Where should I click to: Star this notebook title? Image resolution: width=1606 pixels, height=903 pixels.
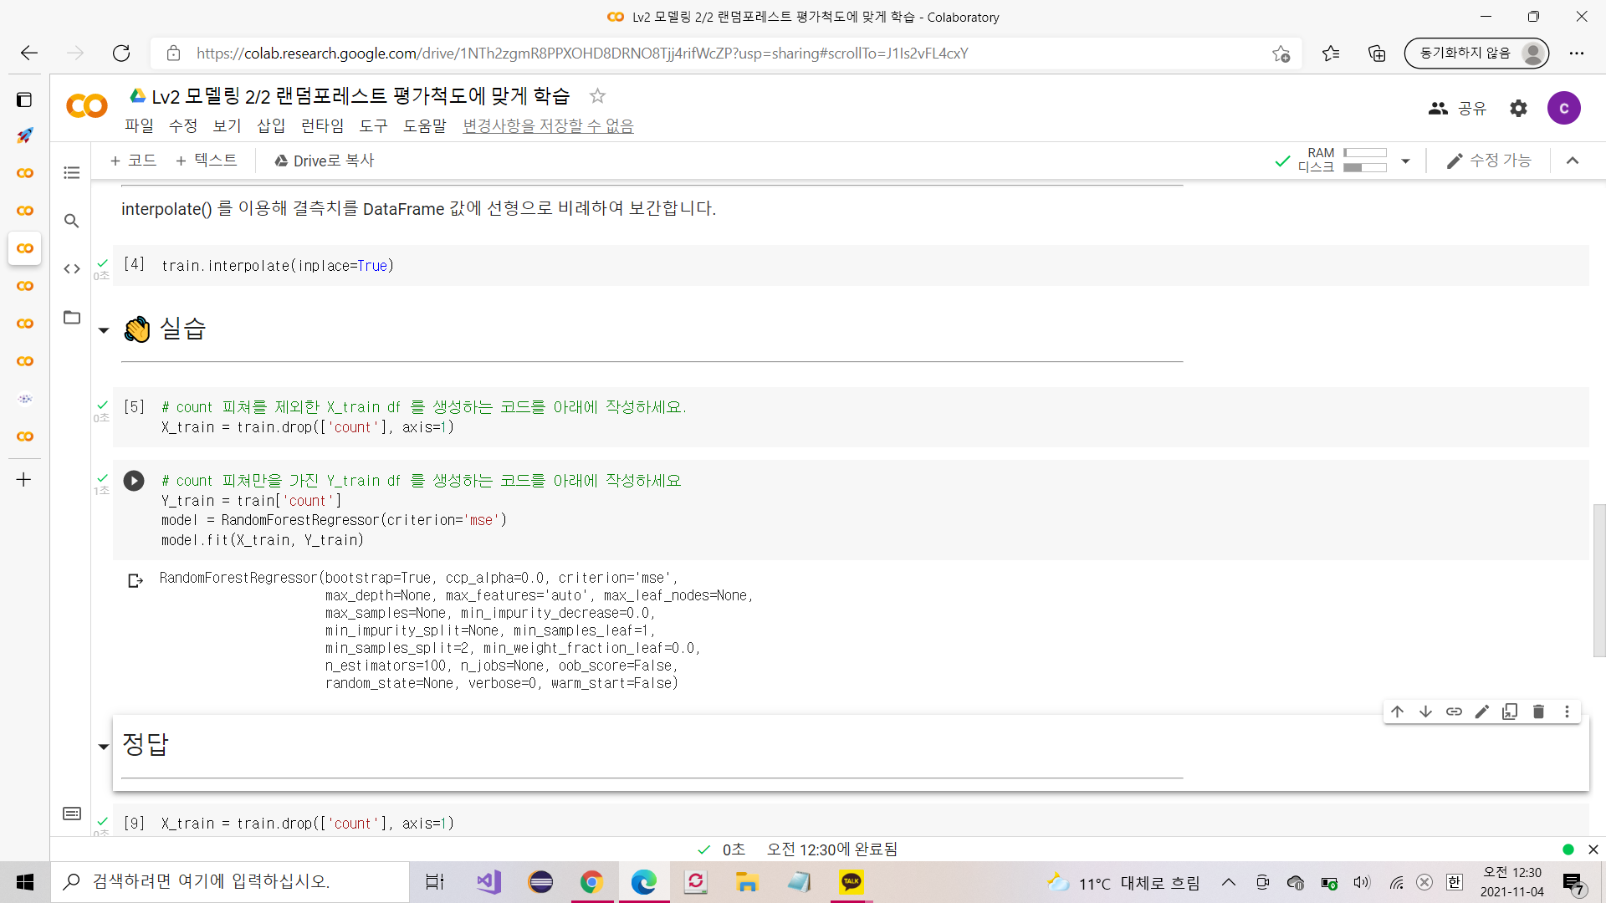[x=597, y=96]
